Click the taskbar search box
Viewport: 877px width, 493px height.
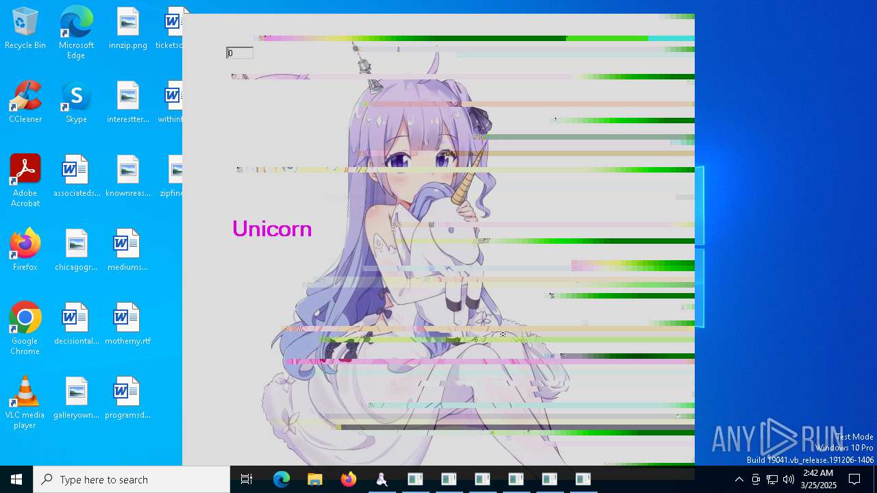132,479
